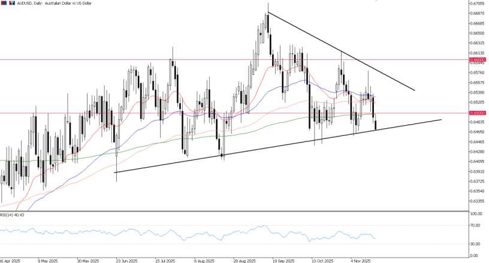489x263 pixels.
Task: Click the 0.65205 price axis value
Action: (478, 102)
